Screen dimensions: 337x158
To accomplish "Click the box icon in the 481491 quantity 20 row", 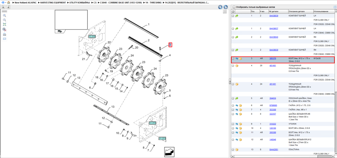I will pos(237,66).
